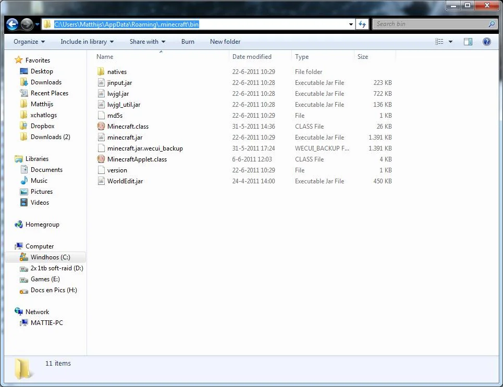Toggle the preview pane button
Screen dimensions: 503x387
pos(468,42)
